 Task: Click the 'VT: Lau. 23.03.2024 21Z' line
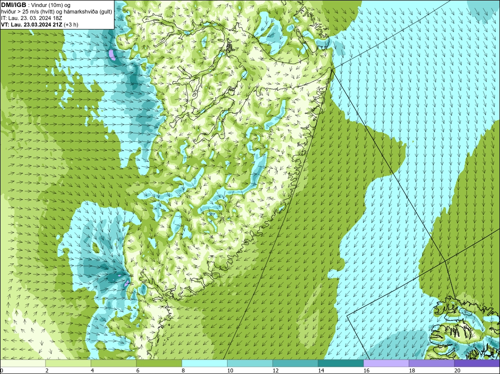pos(32,25)
